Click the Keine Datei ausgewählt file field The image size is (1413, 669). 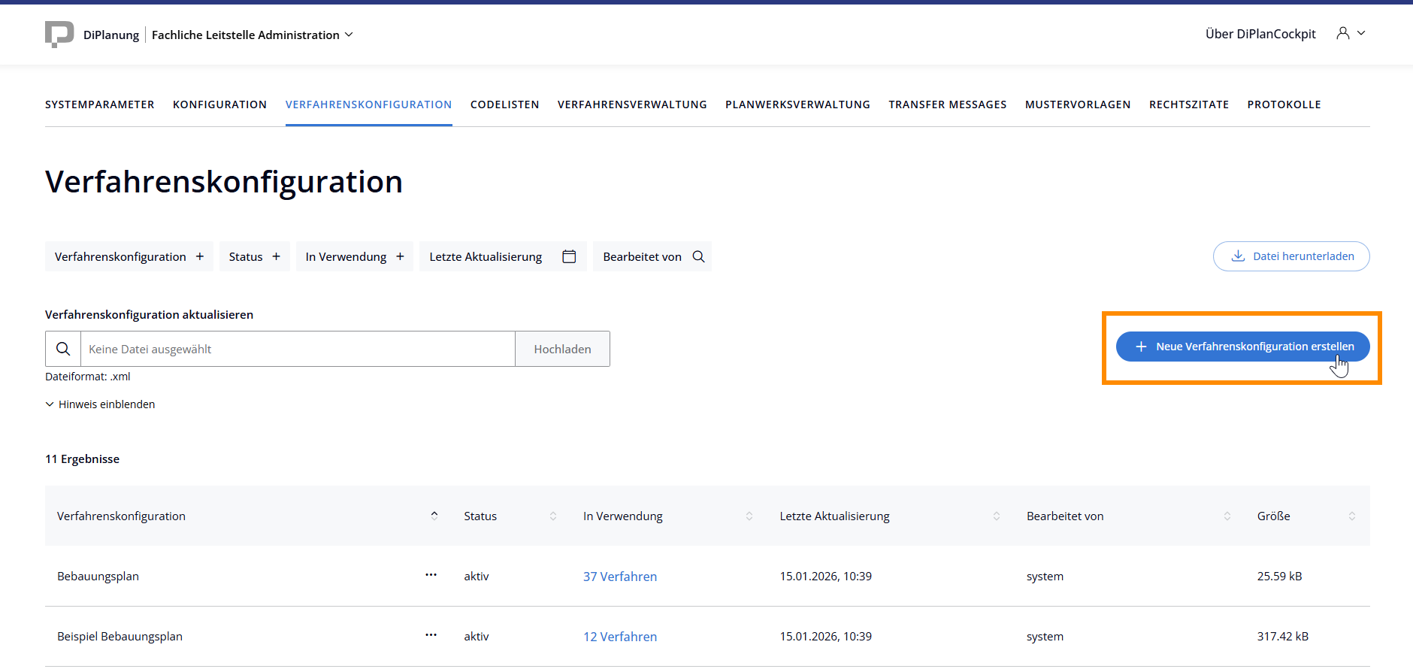tap(298, 349)
